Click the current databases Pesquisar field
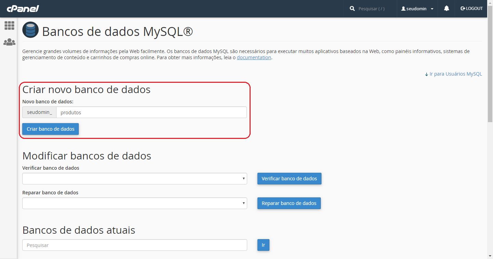Image resolution: width=493 pixels, height=259 pixels. (x=135, y=245)
